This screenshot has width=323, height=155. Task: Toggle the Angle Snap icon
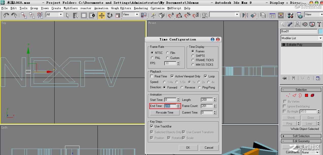pyautogui.click(x=179, y=15)
